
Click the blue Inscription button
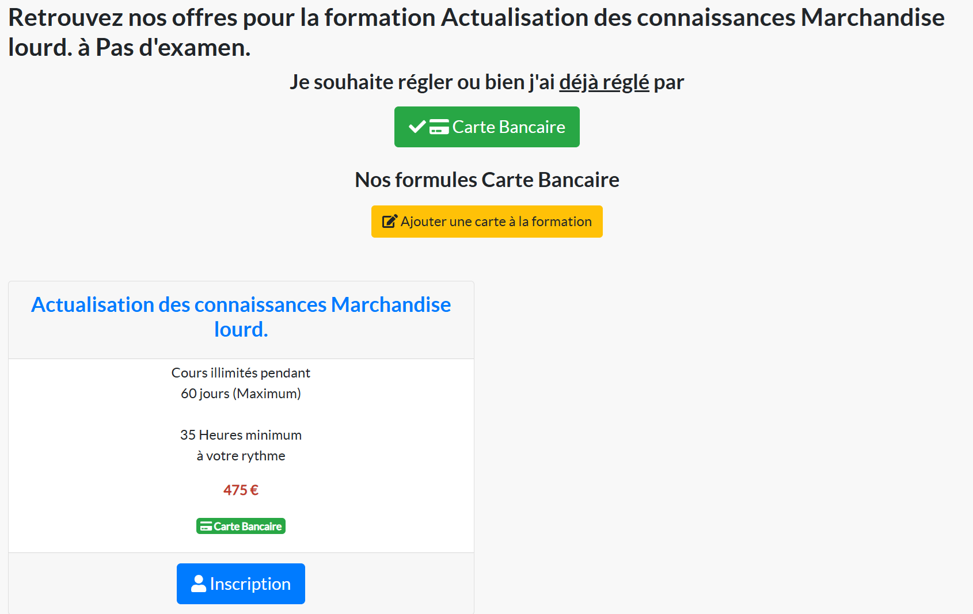pos(241,584)
